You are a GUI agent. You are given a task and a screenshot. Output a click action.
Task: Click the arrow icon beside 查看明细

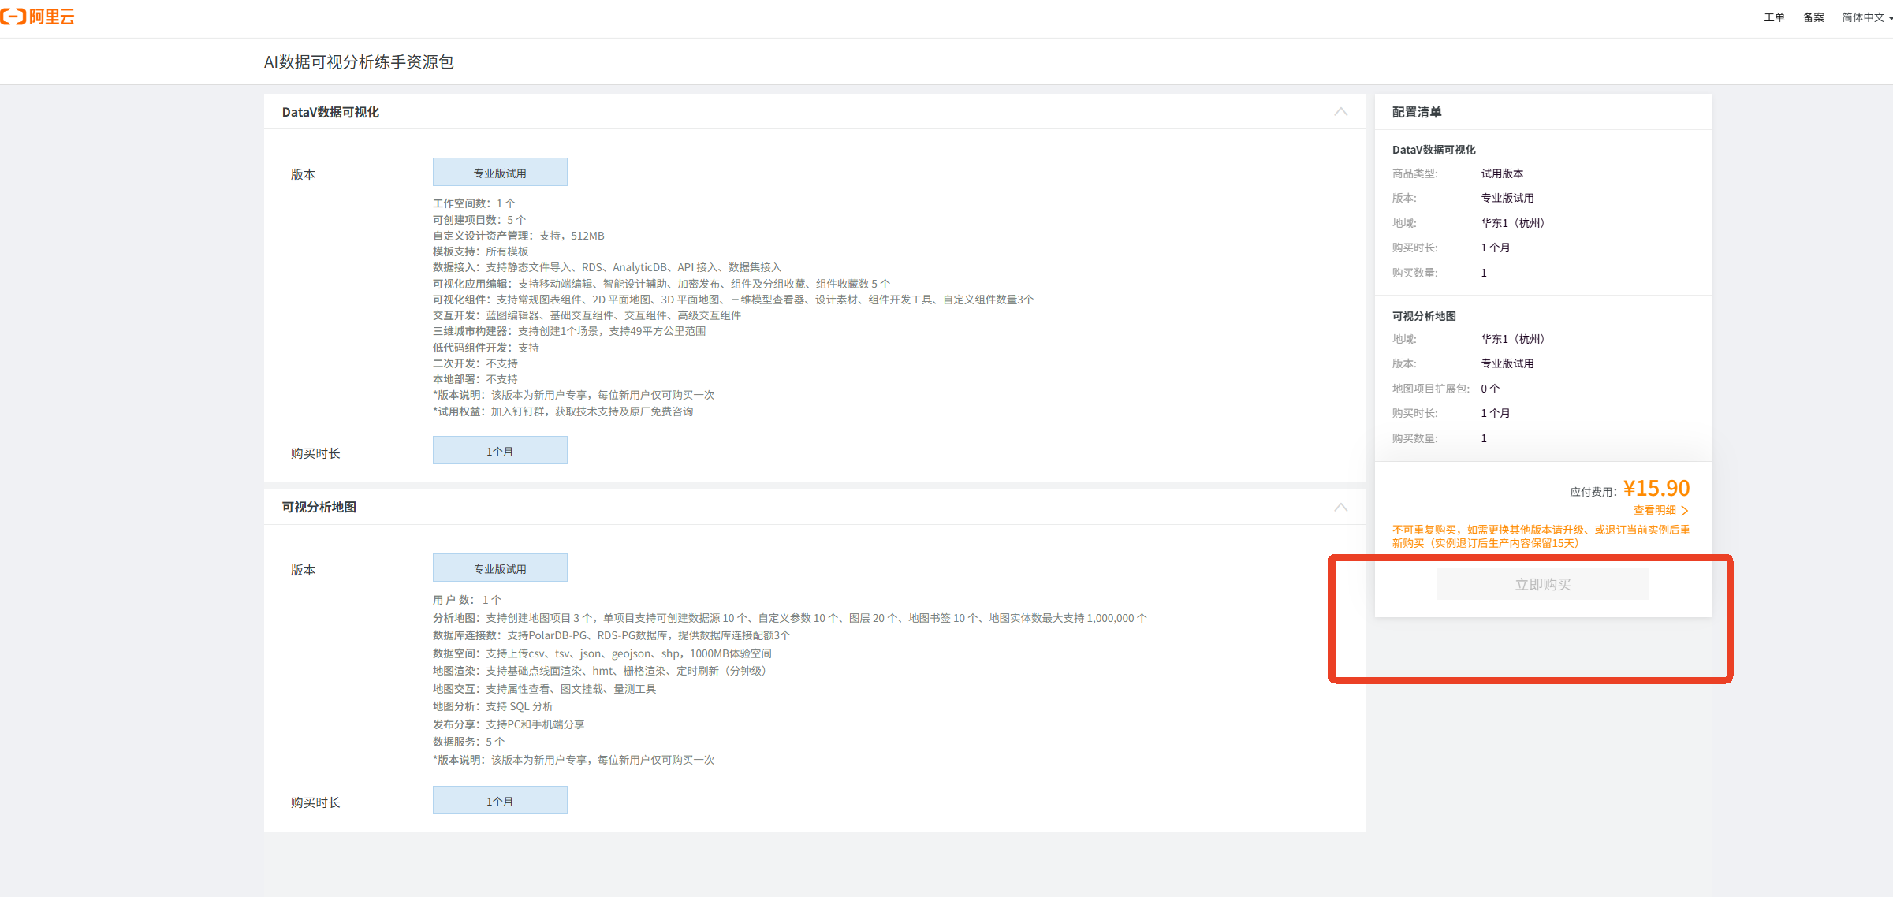[x=1685, y=511]
